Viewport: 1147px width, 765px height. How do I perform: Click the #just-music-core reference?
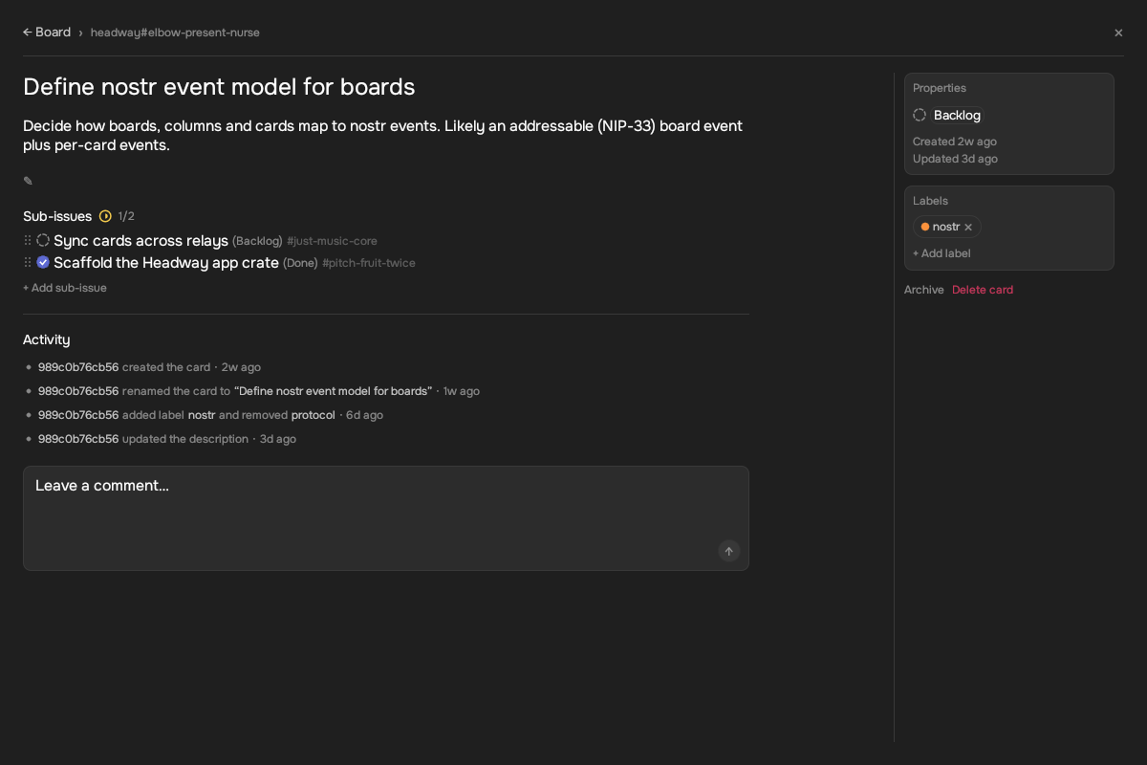pyautogui.click(x=332, y=241)
